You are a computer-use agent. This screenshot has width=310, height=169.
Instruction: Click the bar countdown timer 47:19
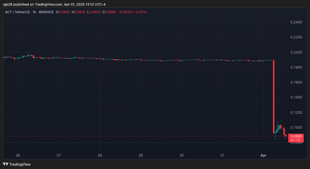tap(296, 139)
